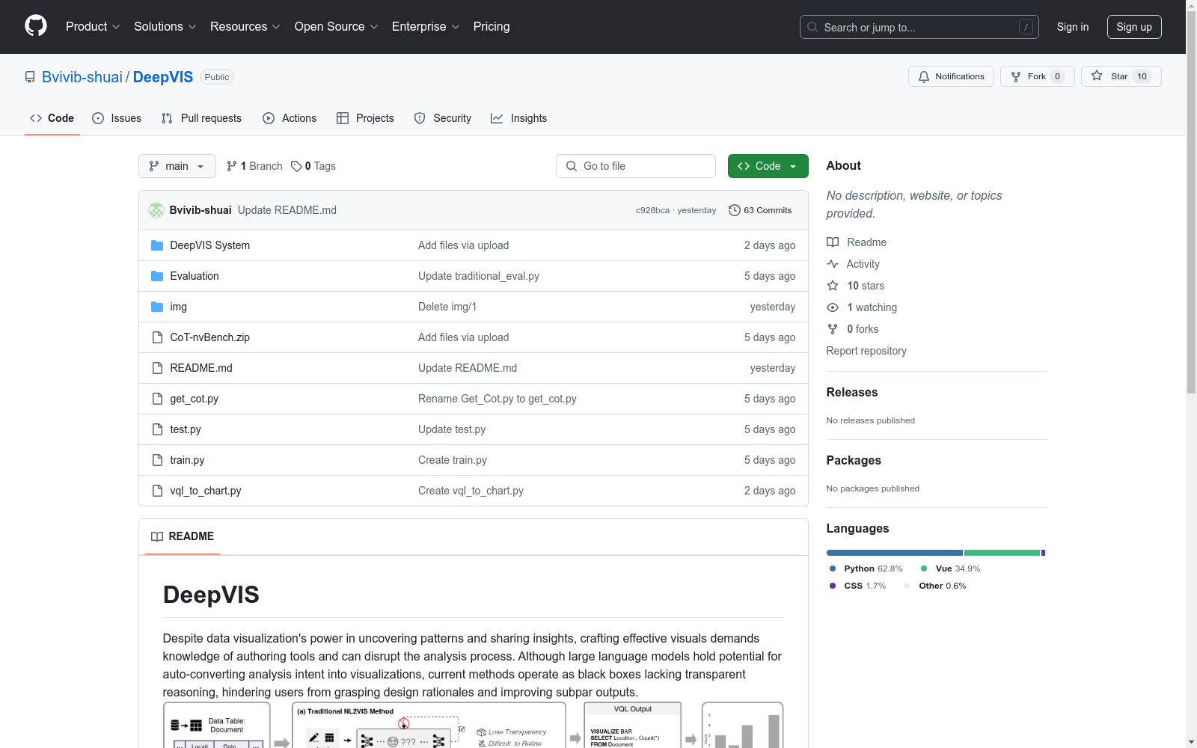Click the eye icon next to 1 watching

[833, 307]
